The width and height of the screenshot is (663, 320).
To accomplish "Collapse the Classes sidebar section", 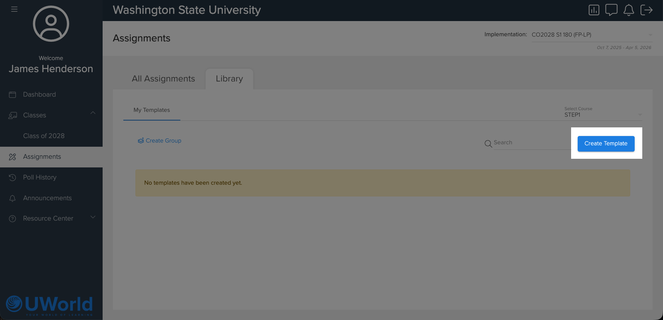I will point(93,113).
